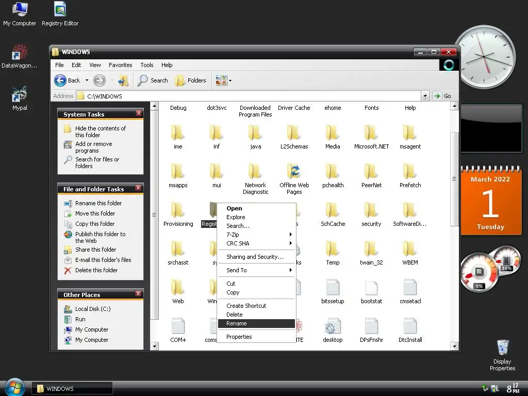
Task: Select the msagent folder
Action: [x=410, y=137]
